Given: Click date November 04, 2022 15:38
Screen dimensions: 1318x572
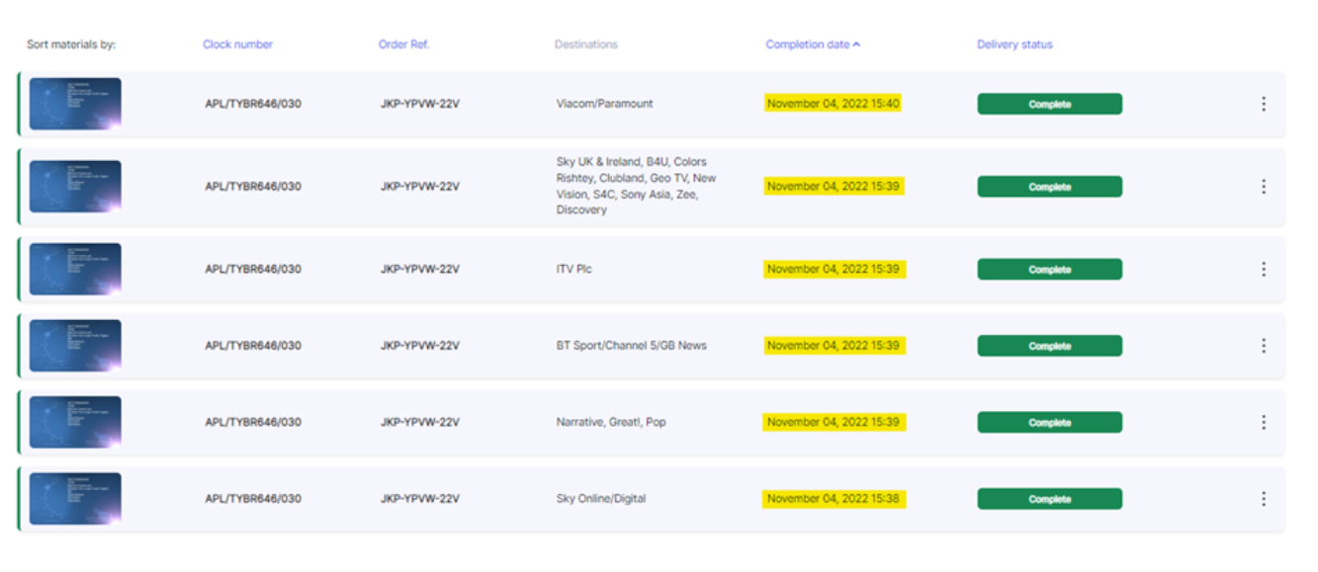Looking at the screenshot, I should (833, 499).
